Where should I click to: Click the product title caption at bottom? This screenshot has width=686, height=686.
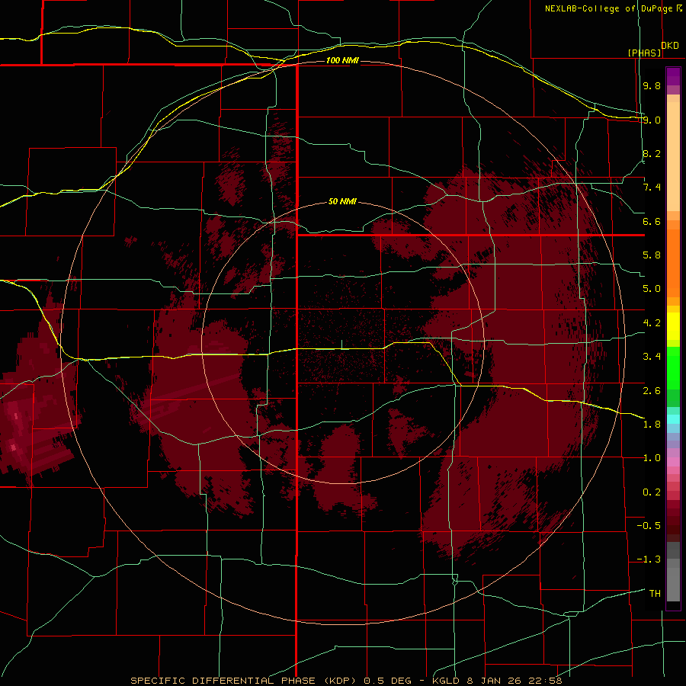tap(347, 681)
